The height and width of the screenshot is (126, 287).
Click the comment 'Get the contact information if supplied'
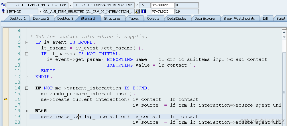tap(91, 37)
